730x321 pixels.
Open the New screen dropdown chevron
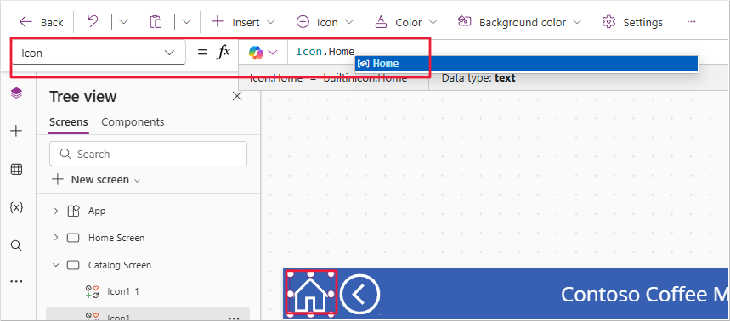click(x=137, y=180)
